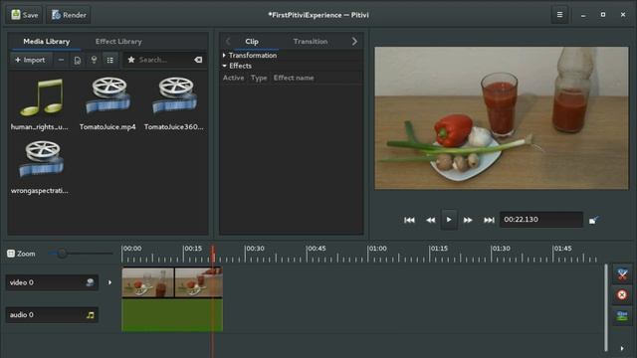Image resolution: width=637 pixels, height=358 pixels.
Task: Click the timeline vertical scrollbar
Action: 606,307
